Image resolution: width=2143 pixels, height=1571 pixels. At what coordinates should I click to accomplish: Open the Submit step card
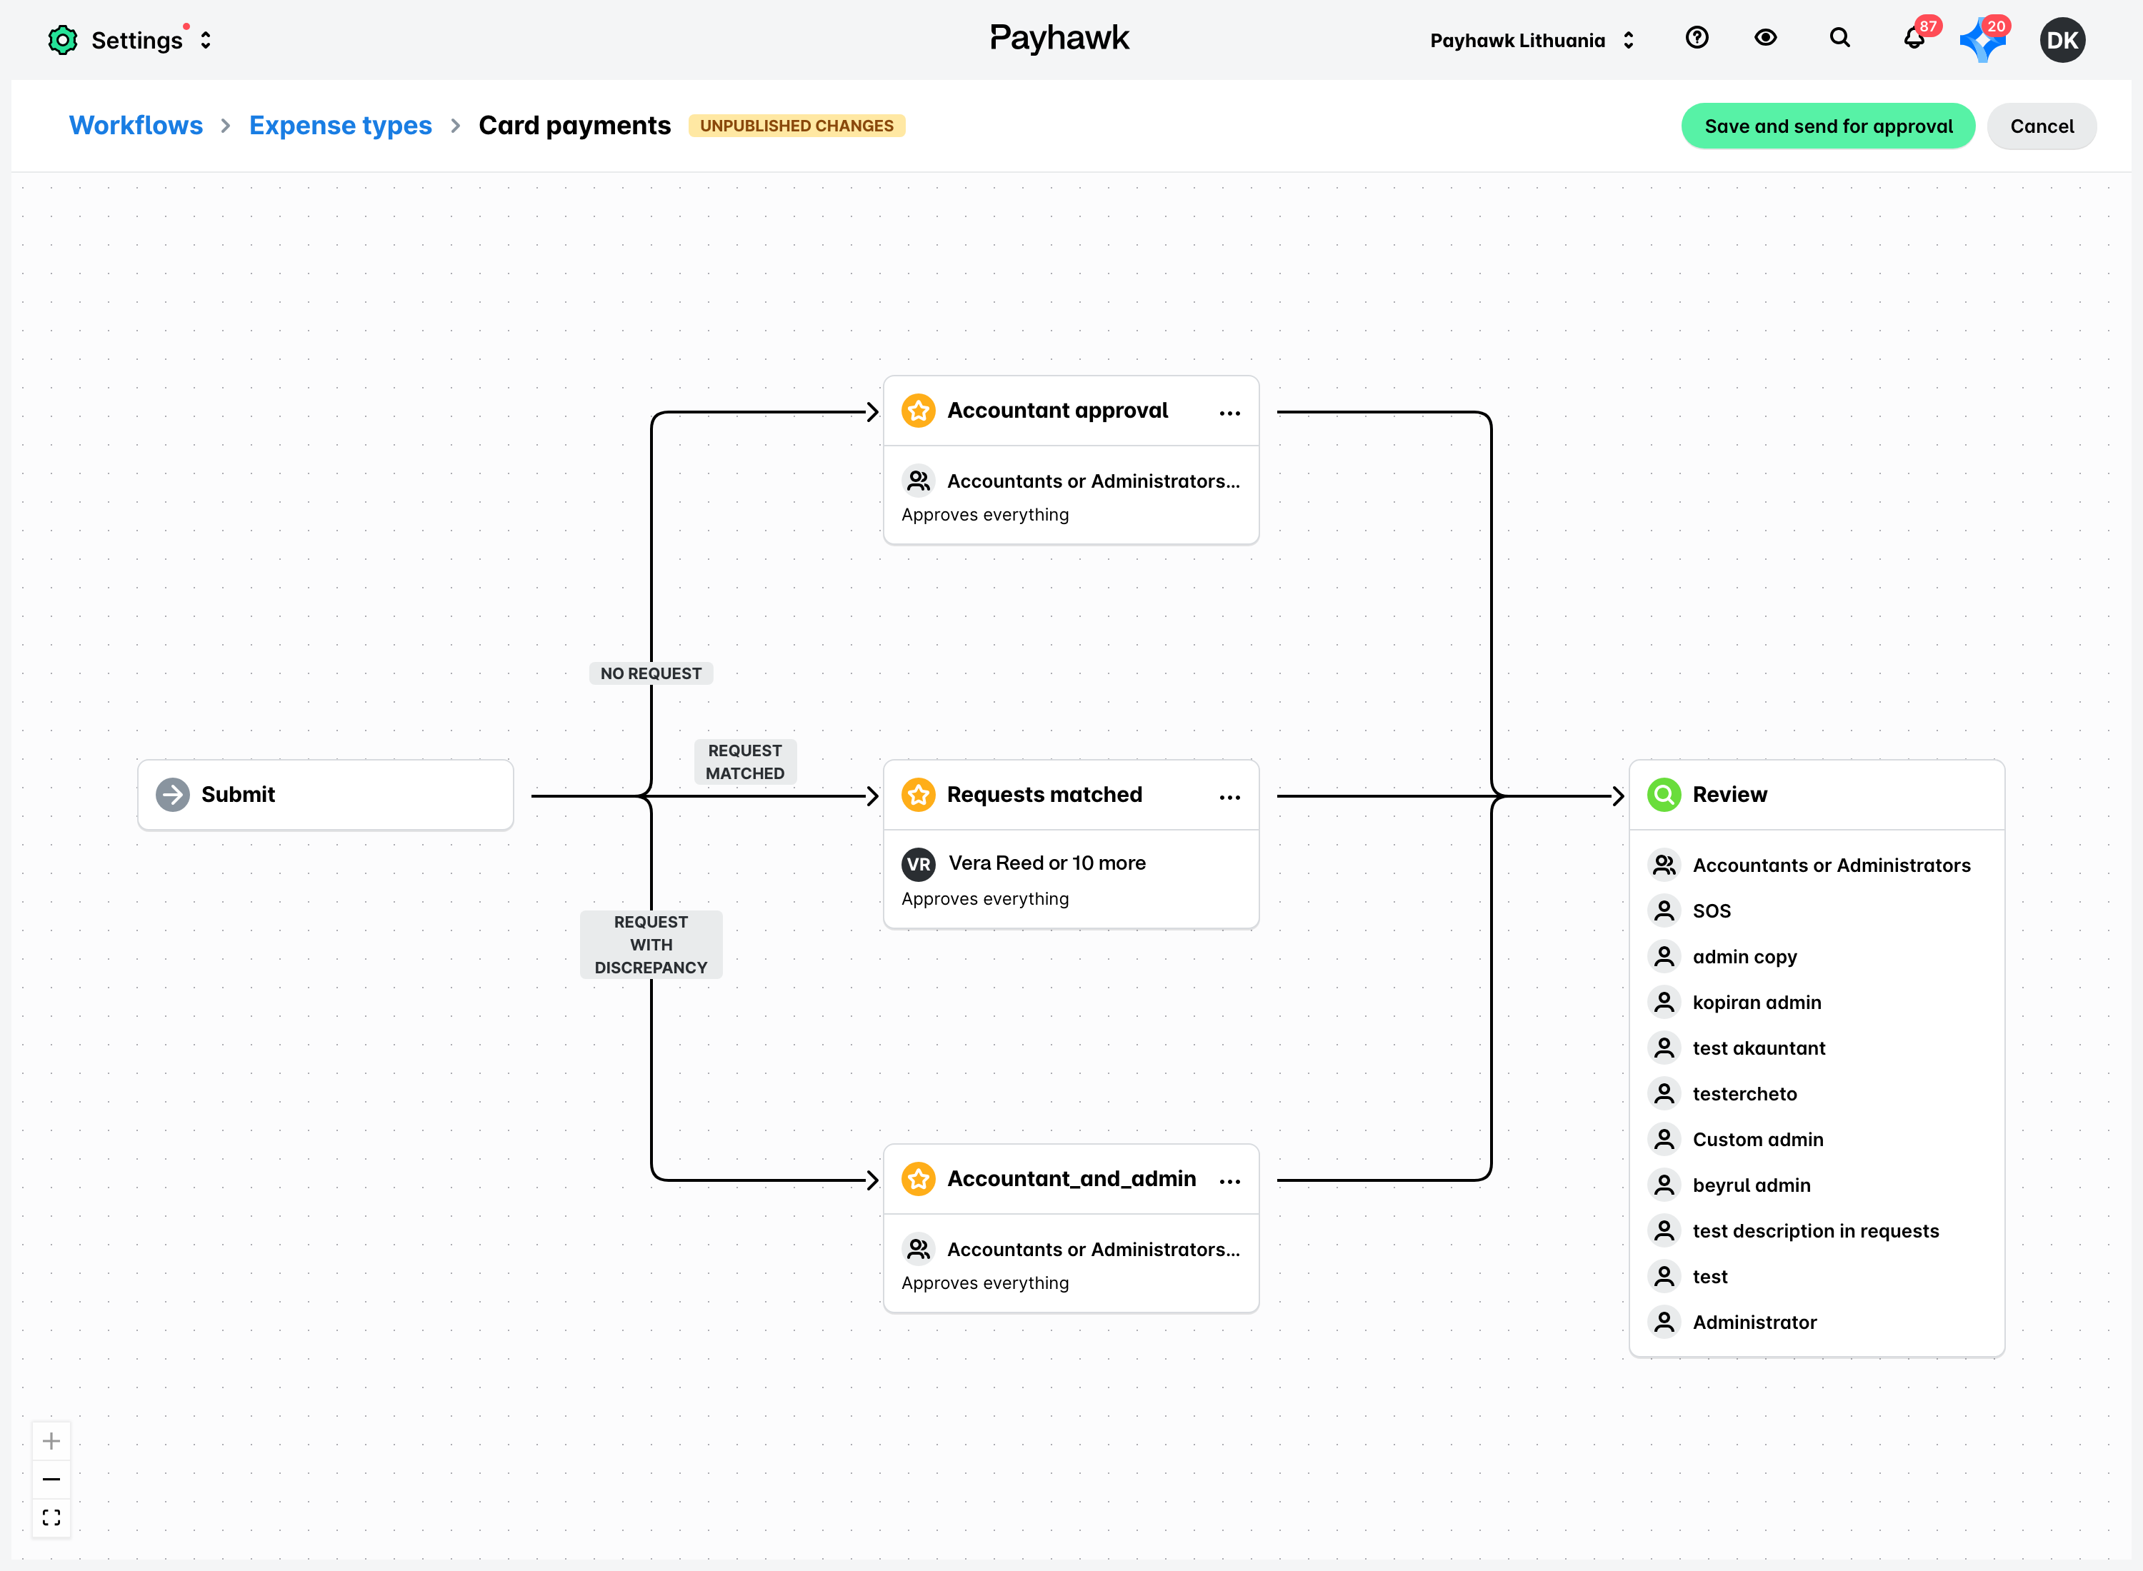click(x=325, y=795)
